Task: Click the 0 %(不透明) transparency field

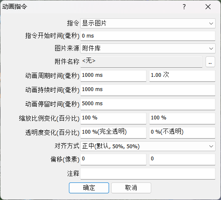Action: pyautogui.click(x=182, y=133)
